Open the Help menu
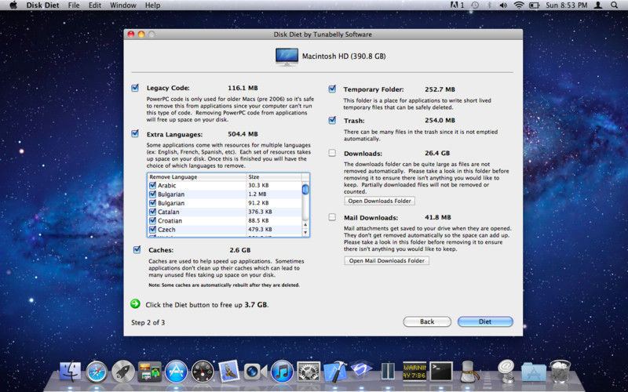 click(152, 5)
